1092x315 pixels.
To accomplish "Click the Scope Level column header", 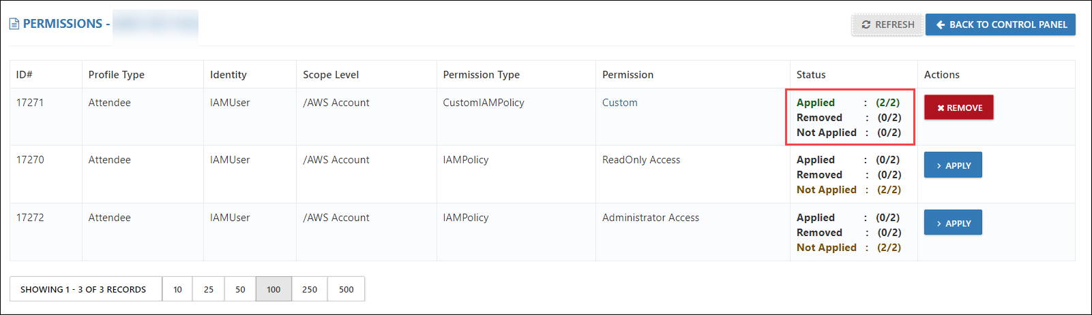I will [x=331, y=75].
